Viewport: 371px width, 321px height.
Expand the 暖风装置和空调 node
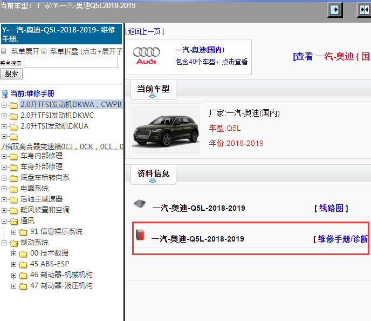pyautogui.click(x=4, y=210)
